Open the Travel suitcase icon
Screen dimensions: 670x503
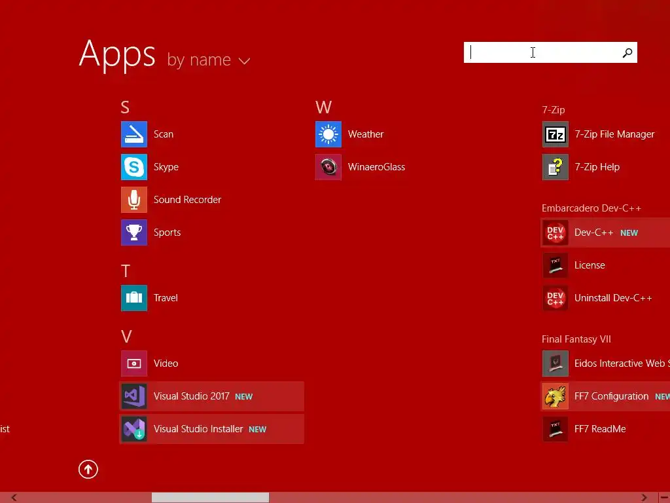coord(133,298)
